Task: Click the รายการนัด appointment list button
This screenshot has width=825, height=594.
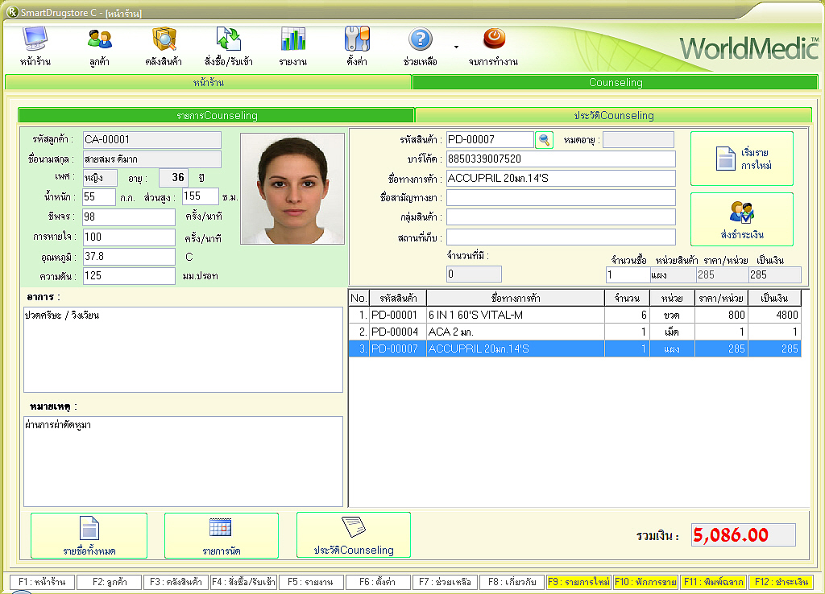Action: coord(221,535)
